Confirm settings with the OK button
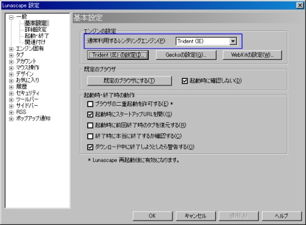306x225 pixels. click(x=152, y=216)
